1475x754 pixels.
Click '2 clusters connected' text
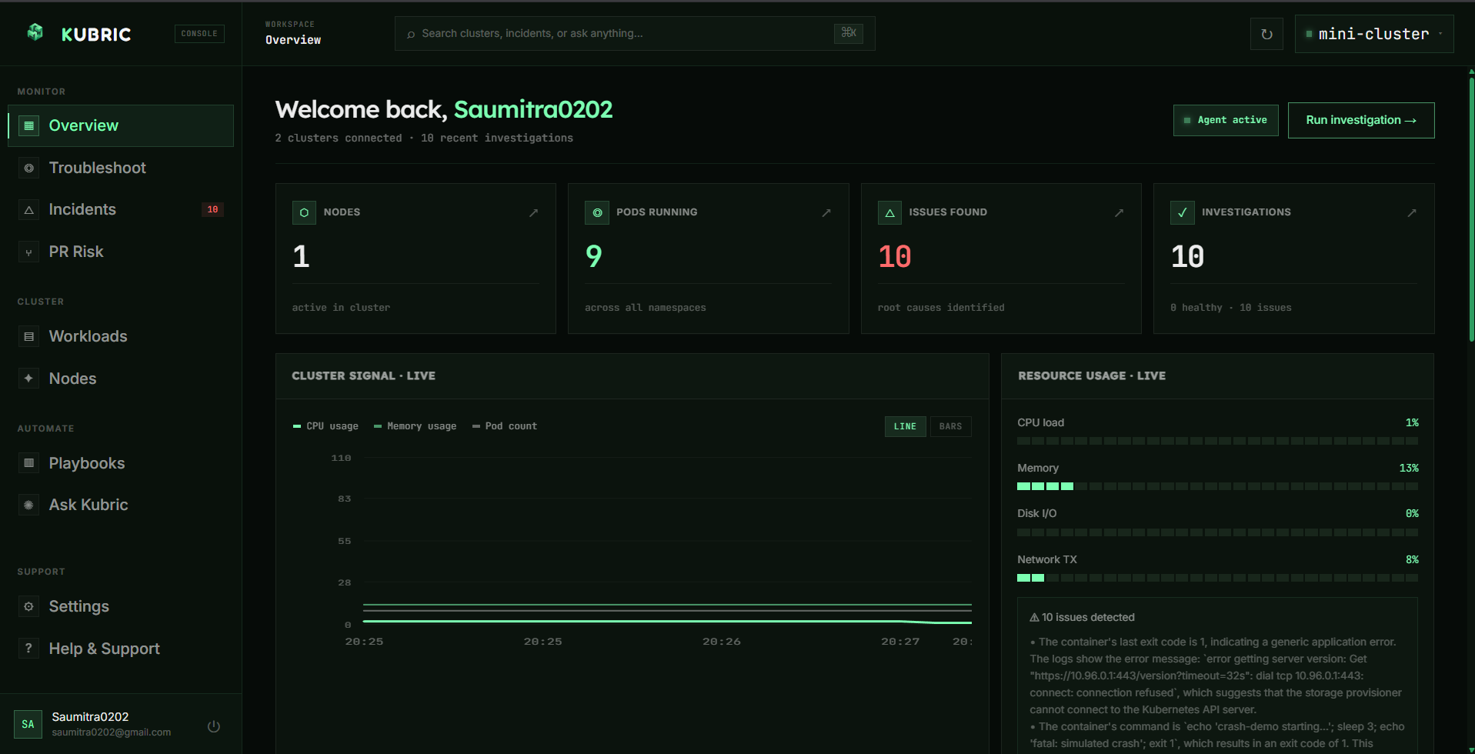339,138
